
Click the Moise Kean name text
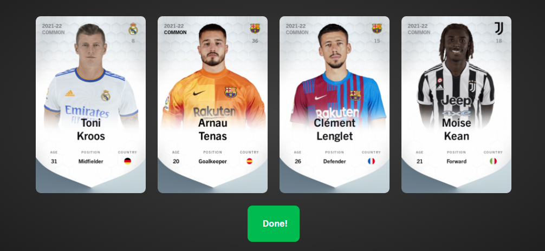[x=456, y=129]
